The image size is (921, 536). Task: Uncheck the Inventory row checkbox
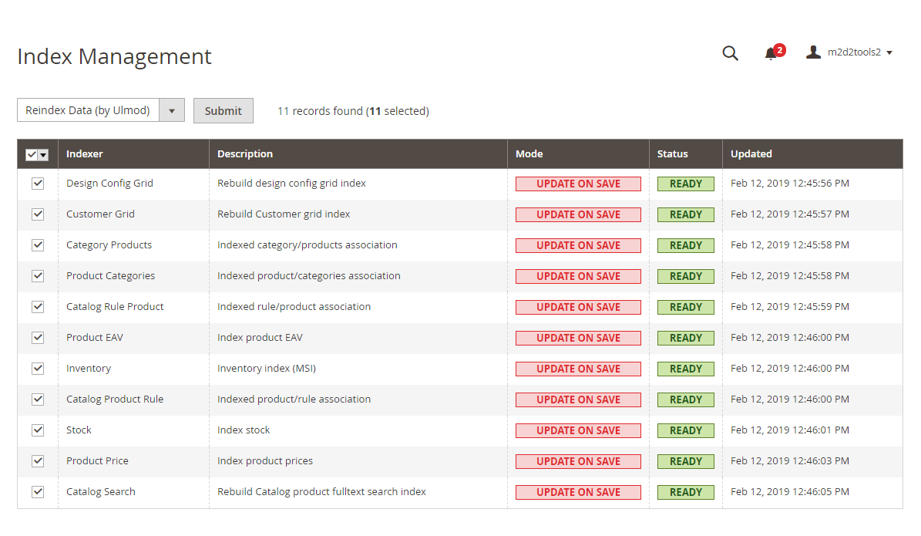[38, 369]
